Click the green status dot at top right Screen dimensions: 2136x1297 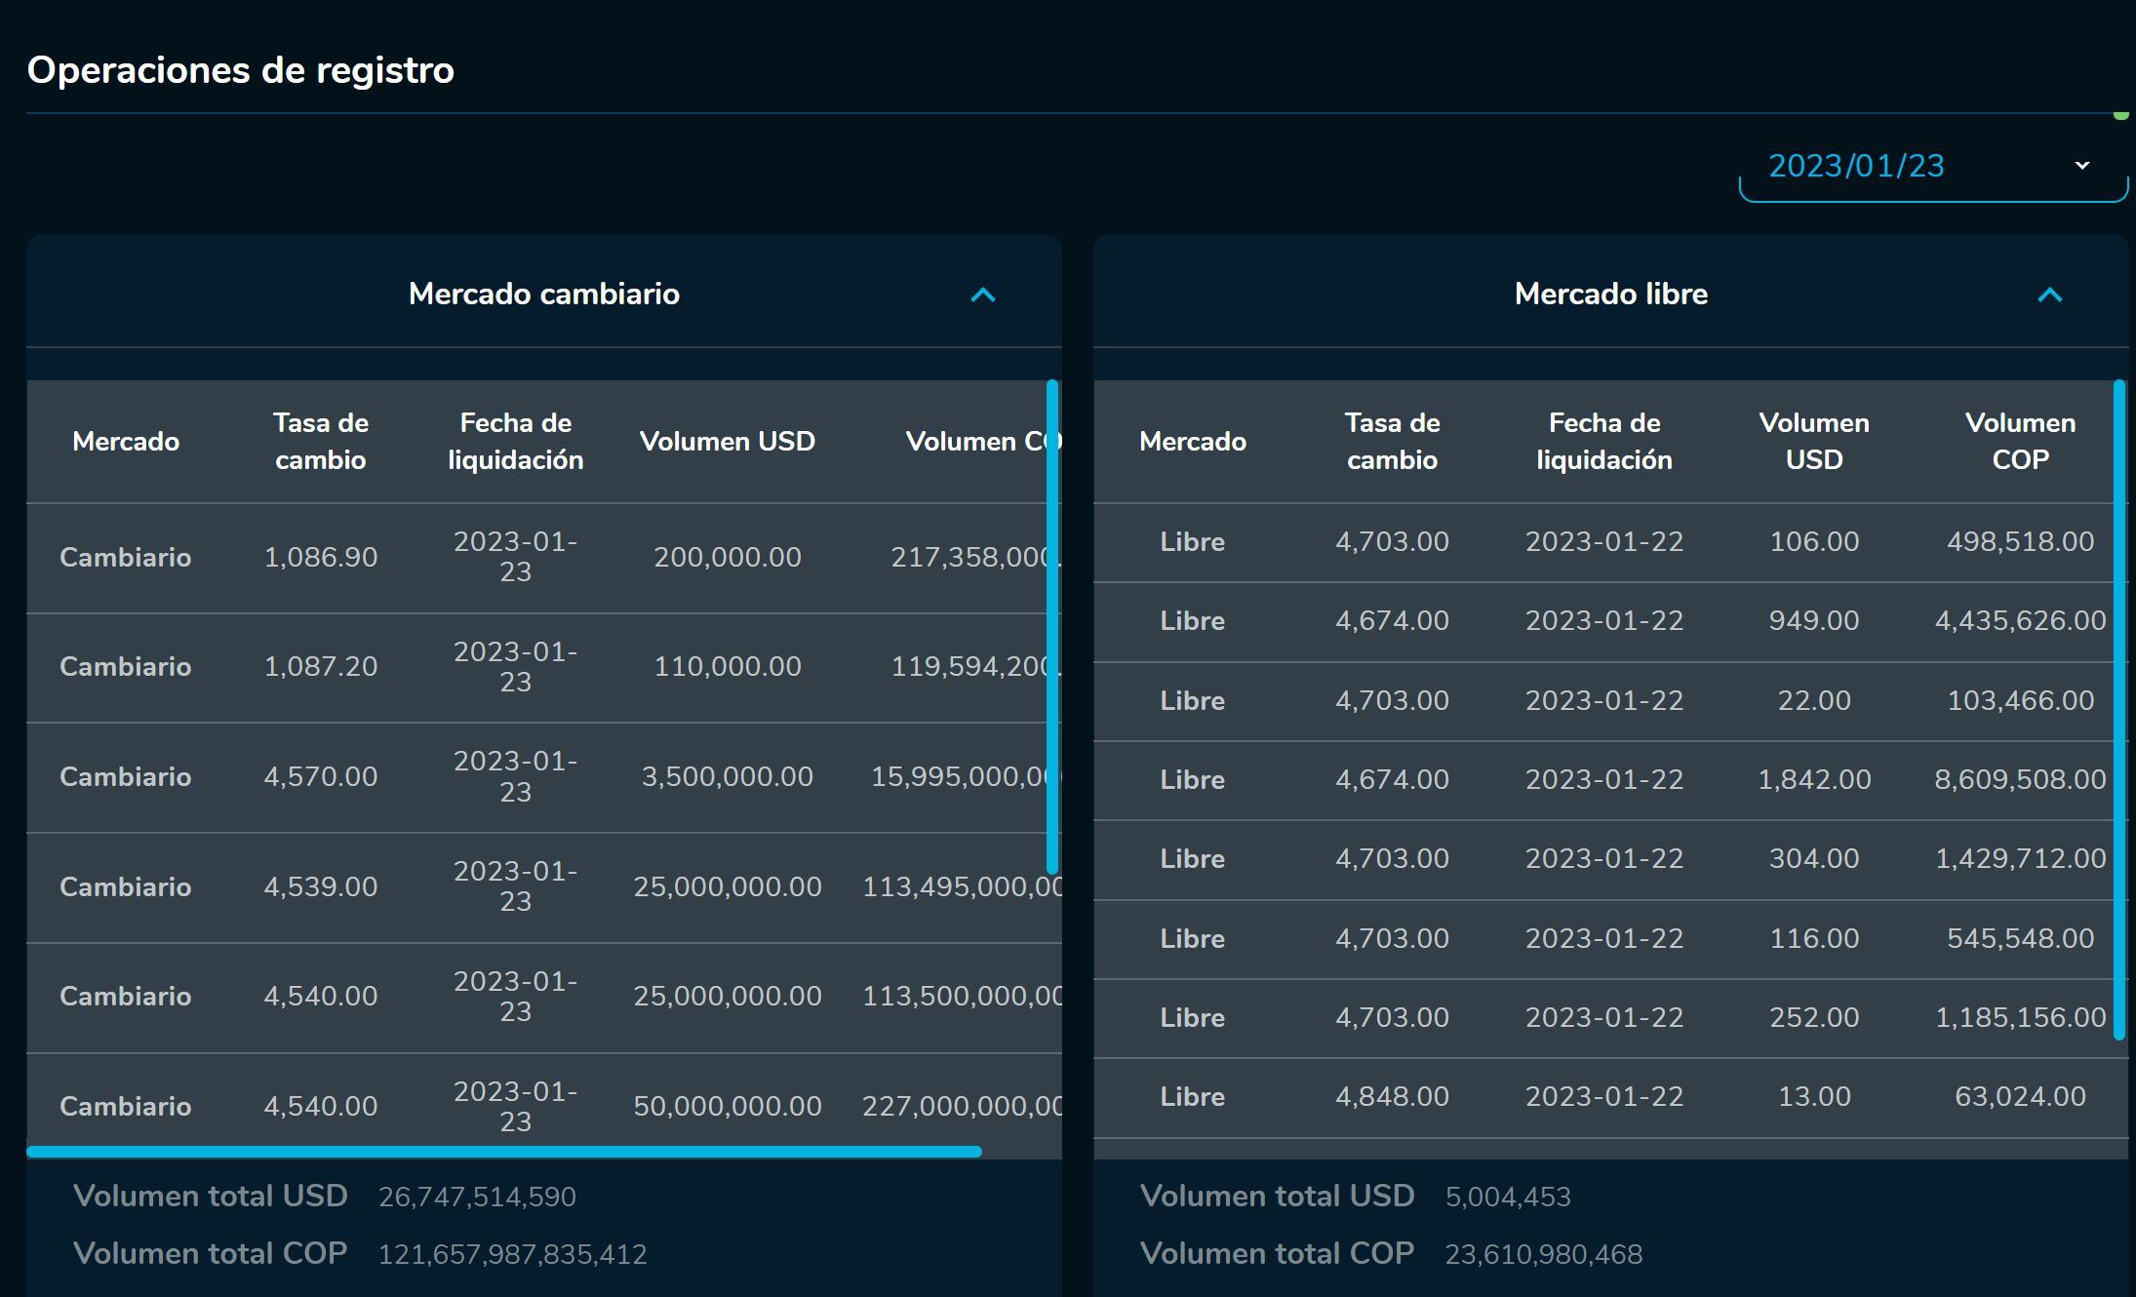coord(2120,115)
